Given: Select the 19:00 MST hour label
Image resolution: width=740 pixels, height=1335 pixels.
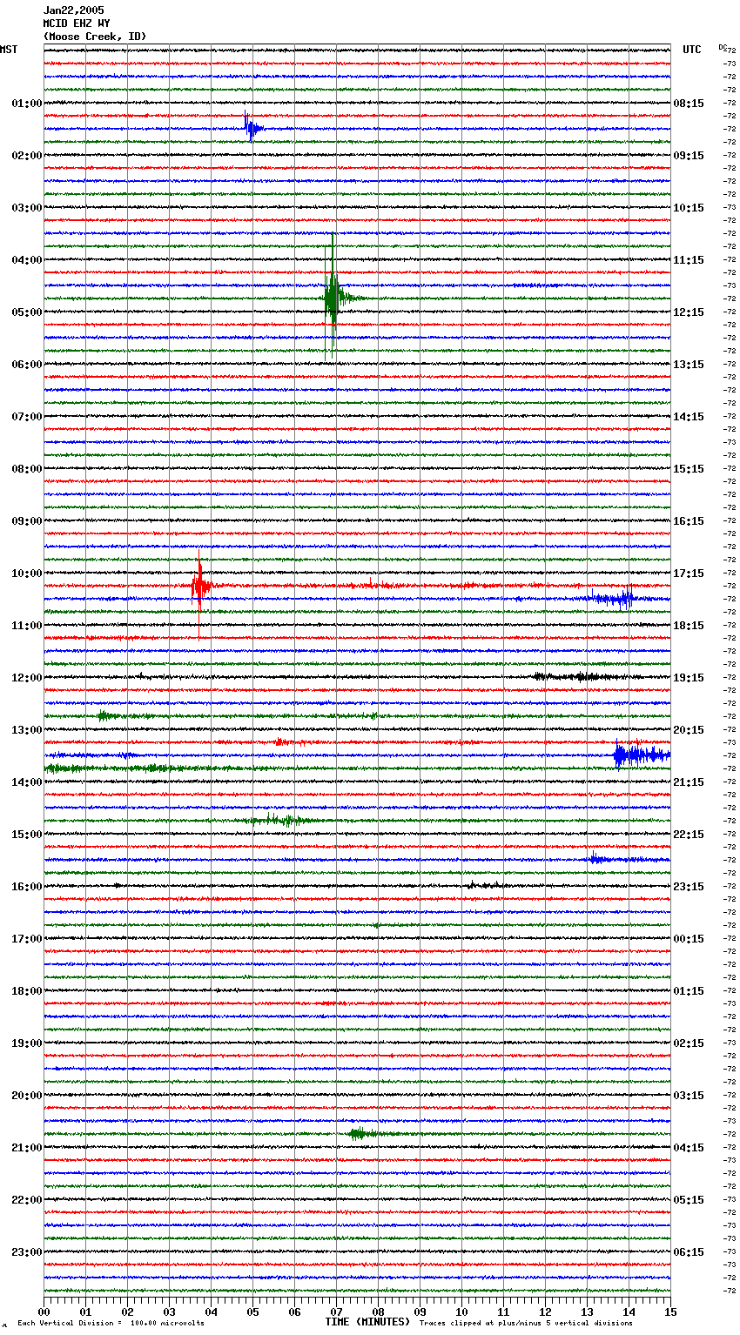Looking at the screenshot, I should coord(26,1043).
